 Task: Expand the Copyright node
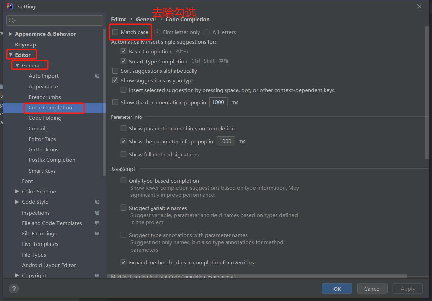17,275
